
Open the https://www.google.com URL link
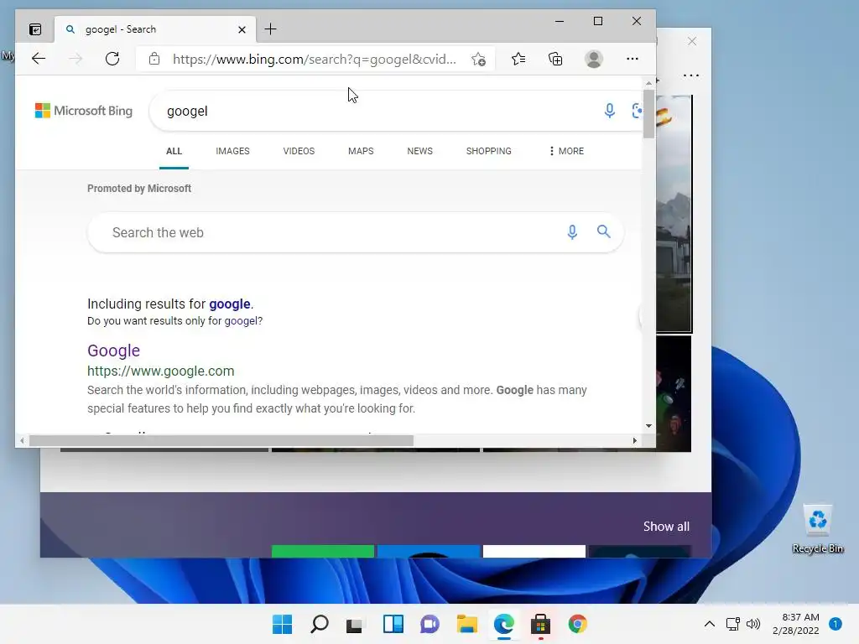click(160, 371)
